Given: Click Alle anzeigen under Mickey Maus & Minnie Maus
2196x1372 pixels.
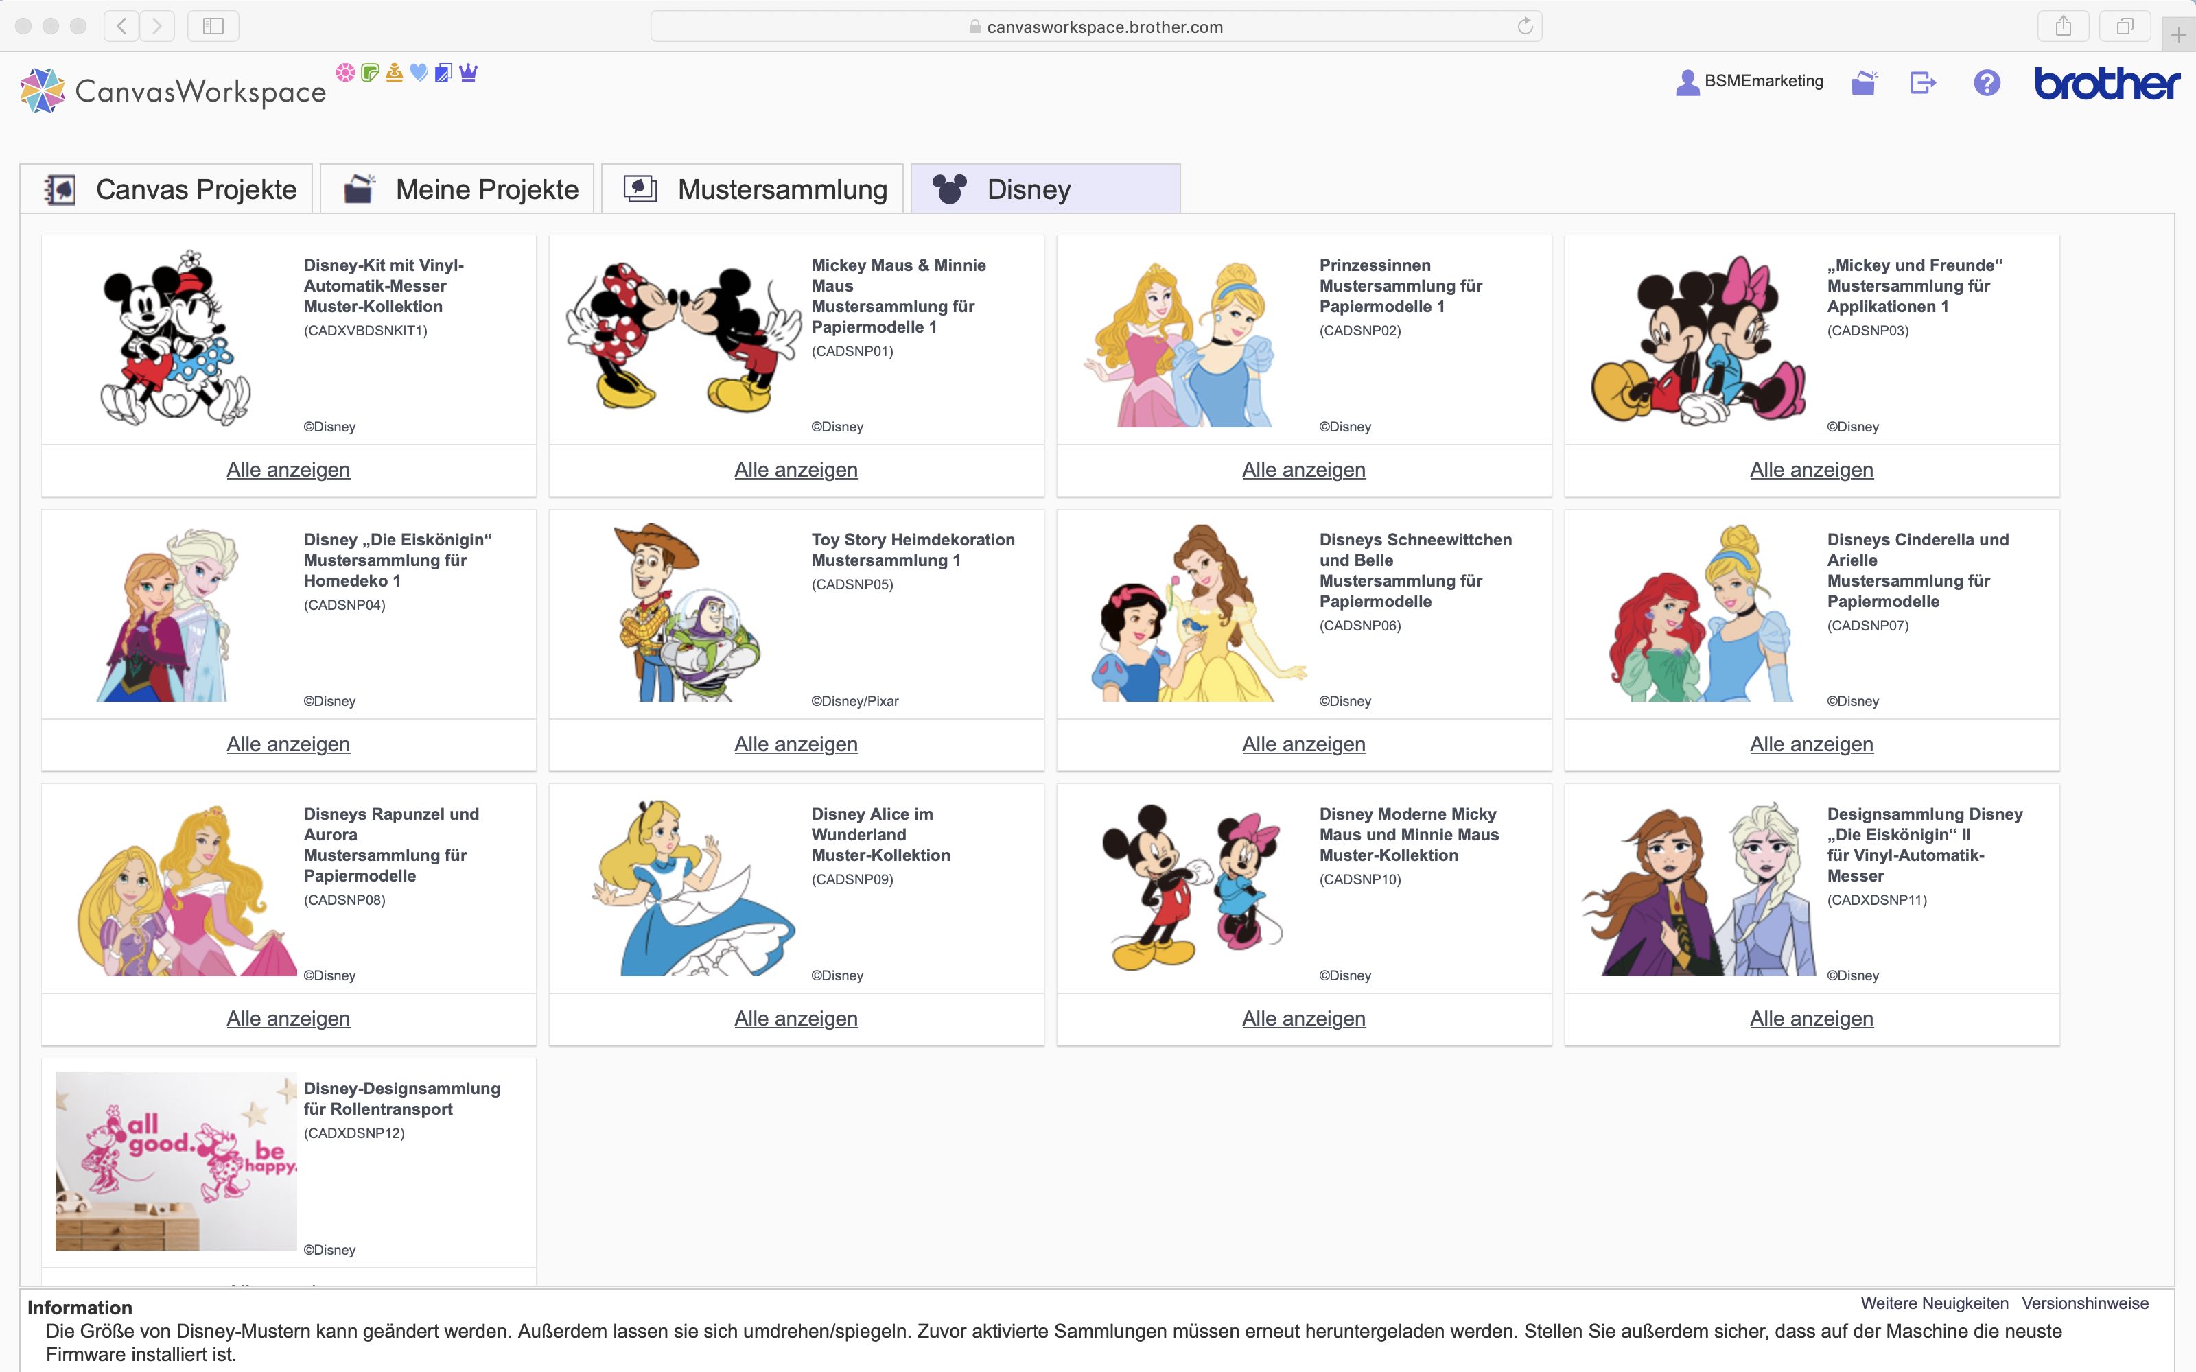Looking at the screenshot, I should tap(796, 470).
